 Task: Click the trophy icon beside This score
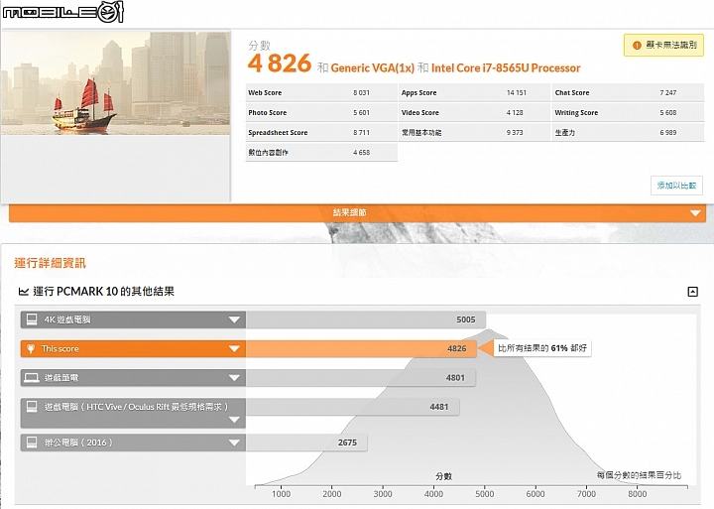tap(31, 348)
